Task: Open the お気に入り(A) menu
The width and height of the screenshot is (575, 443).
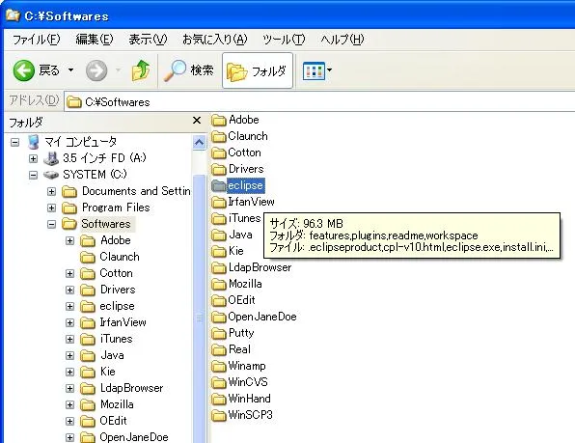Action: click(x=215, y=40)
